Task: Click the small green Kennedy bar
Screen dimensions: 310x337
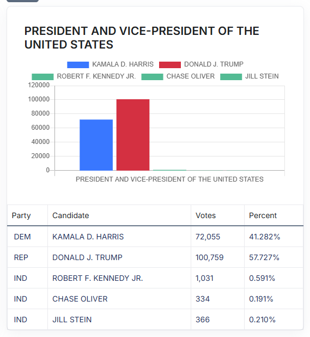Action: pyautogui.click(x=169, y=170)
